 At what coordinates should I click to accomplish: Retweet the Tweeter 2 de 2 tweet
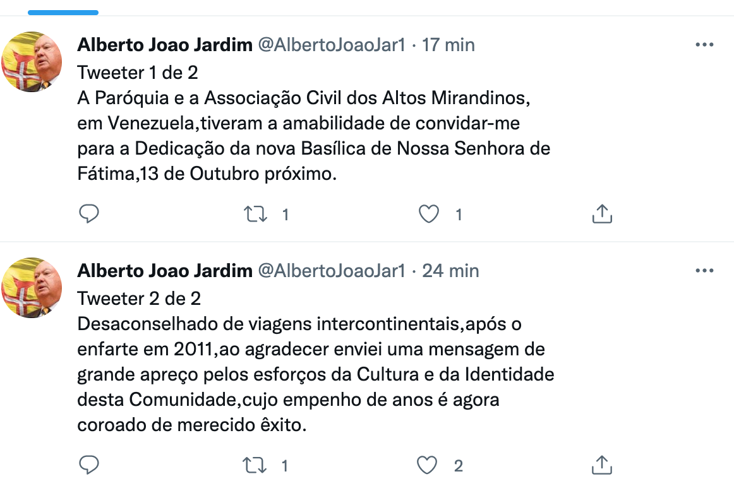(x=255, y=465)
